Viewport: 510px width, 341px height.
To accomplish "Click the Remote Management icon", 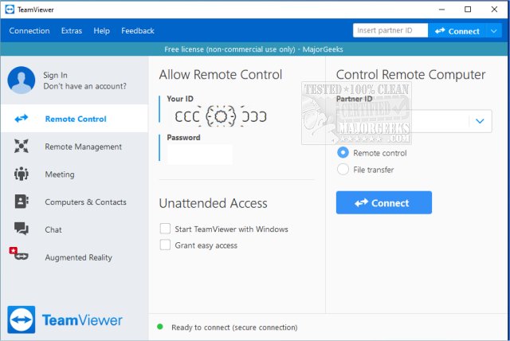I will 22,147.
